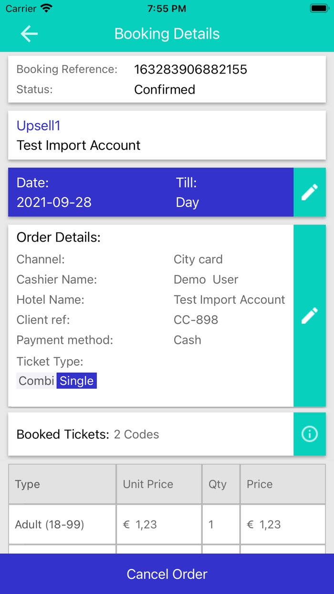This screenshot has height=594, width=334.
Task: Tap the Confirmed status text
Action: coord(165,89)
